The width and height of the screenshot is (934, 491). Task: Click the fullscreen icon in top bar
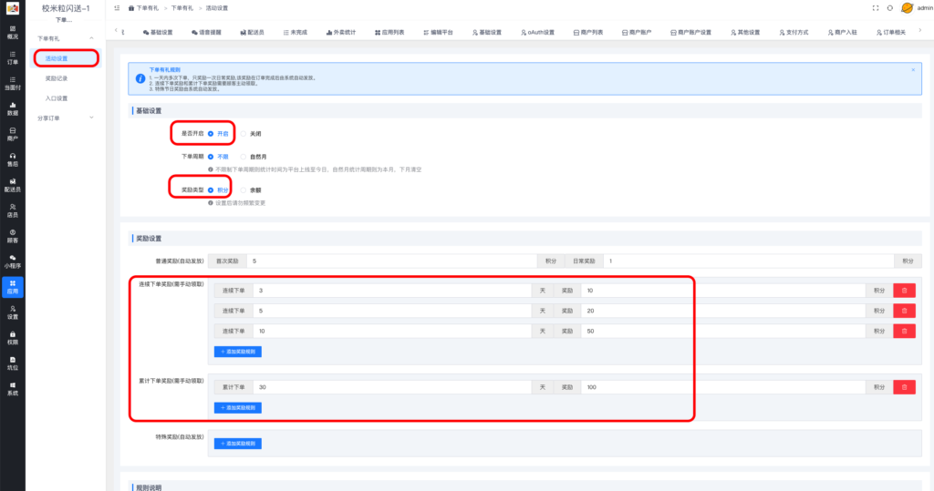tap(876, 7)
